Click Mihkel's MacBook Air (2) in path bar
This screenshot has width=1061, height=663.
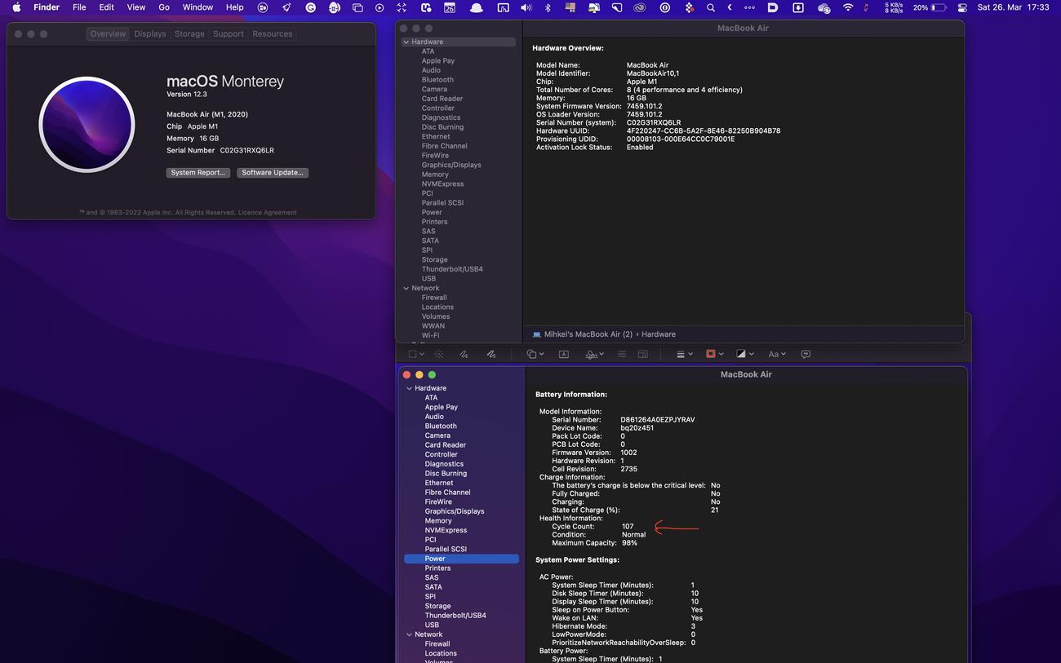588,334
